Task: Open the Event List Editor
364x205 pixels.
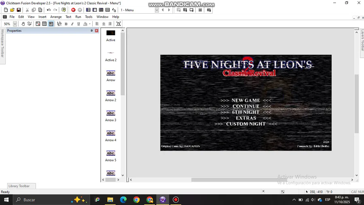Action: [x=108, y=10]
